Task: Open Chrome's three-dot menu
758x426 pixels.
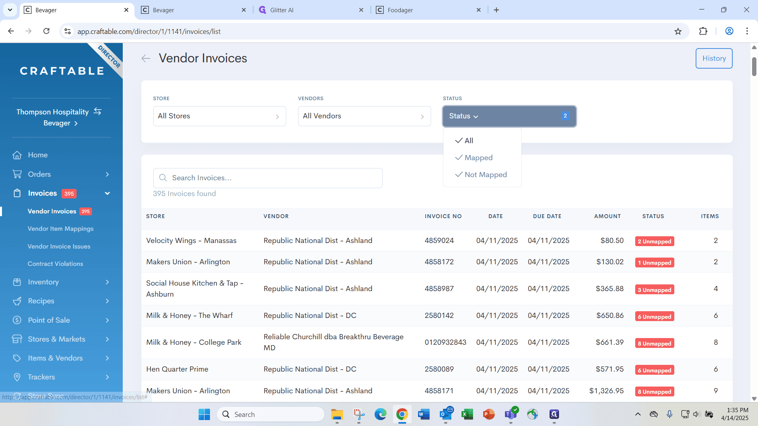Action: (x=747, y=31)
